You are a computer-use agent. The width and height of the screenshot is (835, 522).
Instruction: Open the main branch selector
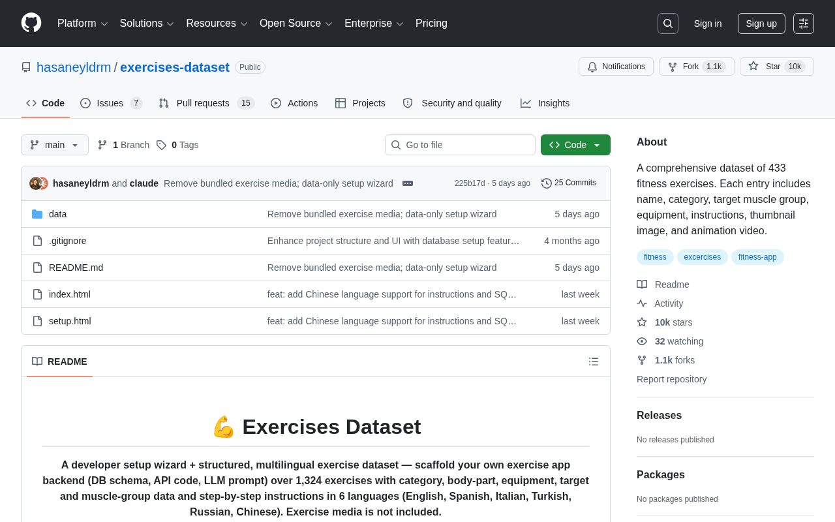pos(55,145)
